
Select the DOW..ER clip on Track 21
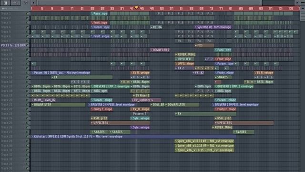pyautogui.click(x=157, y=105)
